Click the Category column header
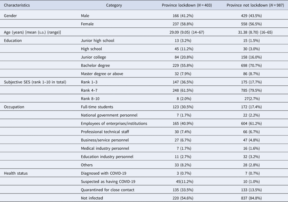The width and height of the screenshot is (288, 202). 114,5
